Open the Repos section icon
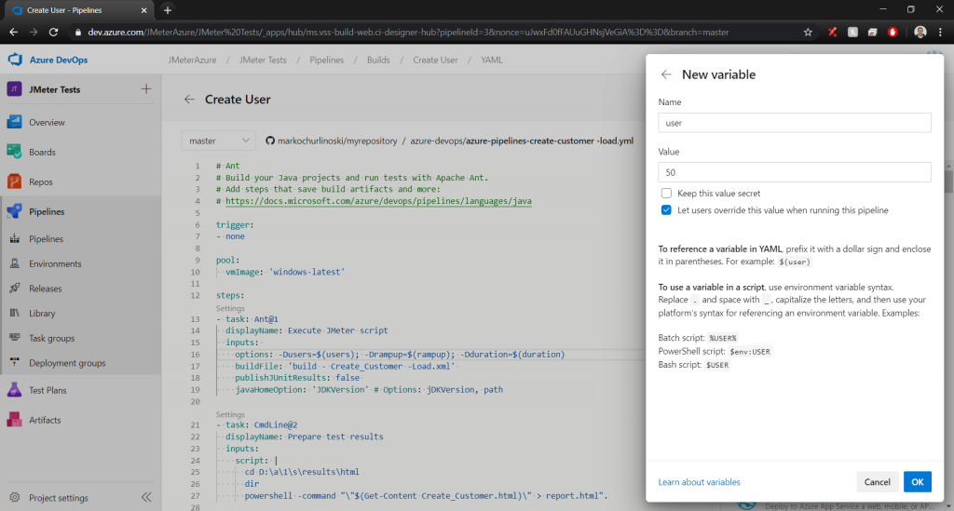 (x=15, y=182)
